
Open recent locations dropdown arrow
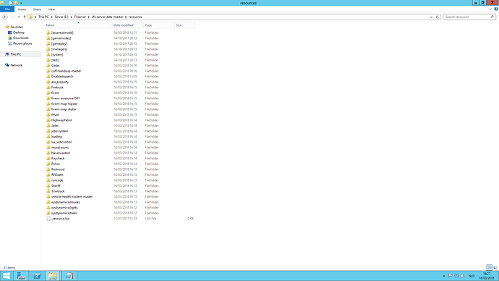[19, 17]
